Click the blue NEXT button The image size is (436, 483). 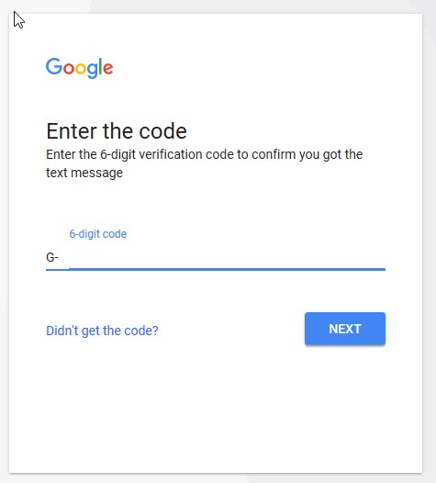[x=345, y=329]
